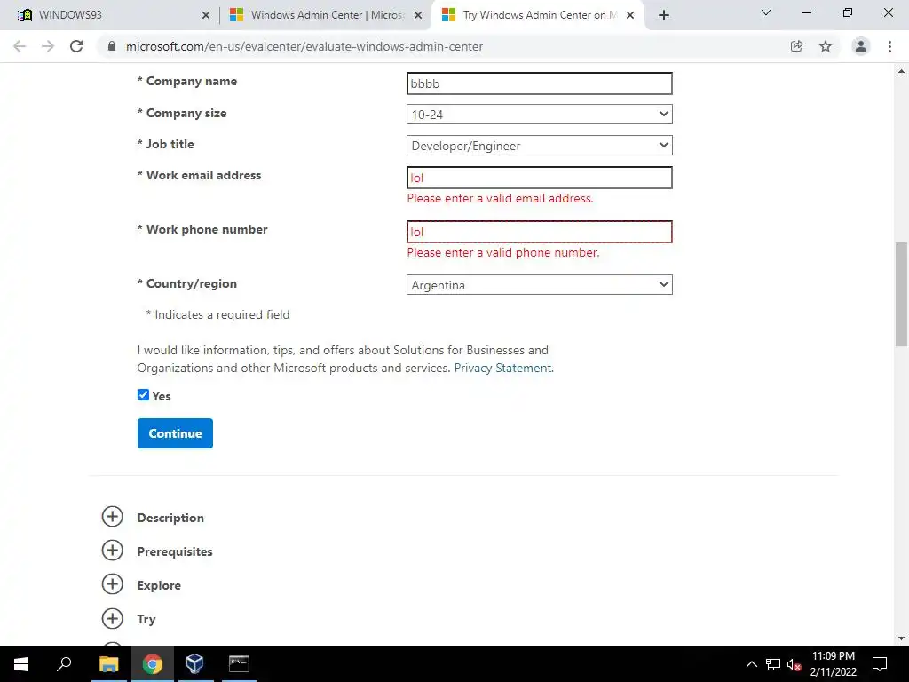Open the Chrome profile avatar

(861, 46)
